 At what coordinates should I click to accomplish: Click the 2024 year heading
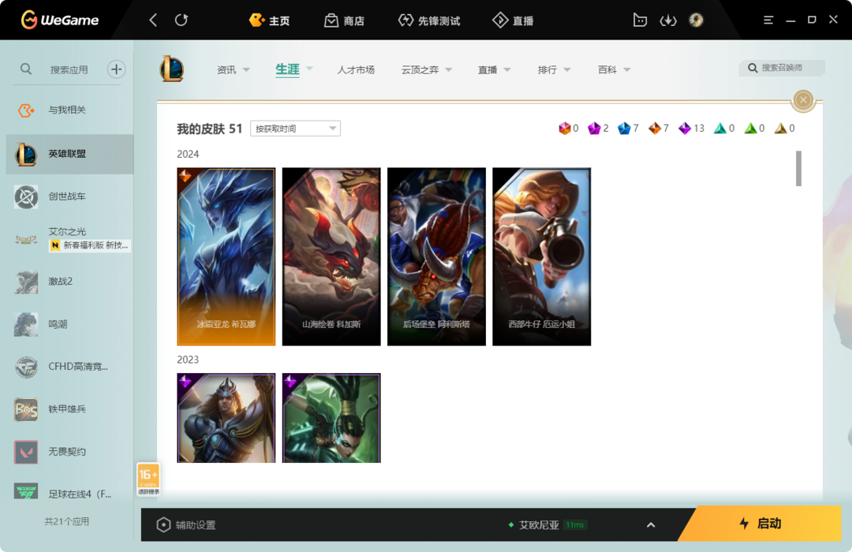coord(188,155)
